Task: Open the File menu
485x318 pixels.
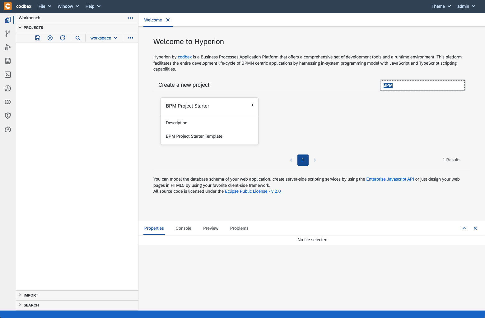Action: click(x=45, y=6)
